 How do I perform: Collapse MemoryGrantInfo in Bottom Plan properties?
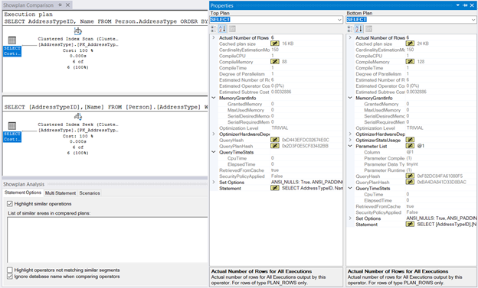point(350,98)
